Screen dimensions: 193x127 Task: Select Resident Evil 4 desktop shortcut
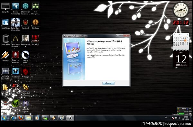click(x=25, y=41)
